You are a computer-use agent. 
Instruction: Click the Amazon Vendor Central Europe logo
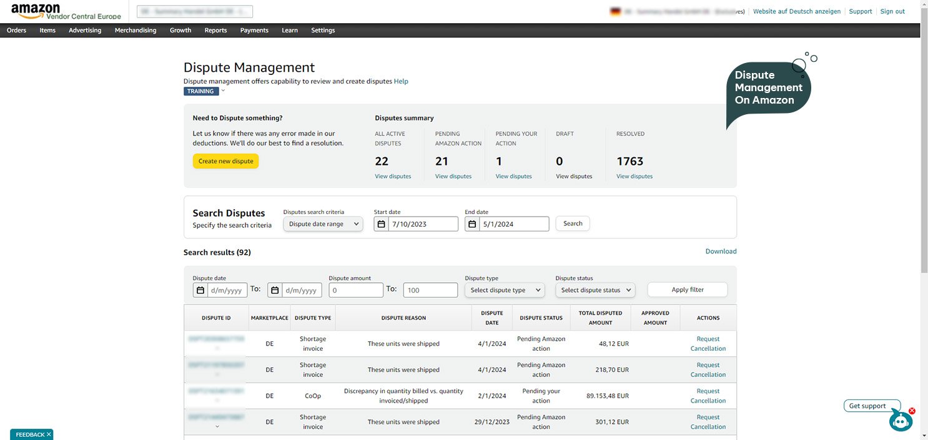pyautogui.click(x=66, y=11)
